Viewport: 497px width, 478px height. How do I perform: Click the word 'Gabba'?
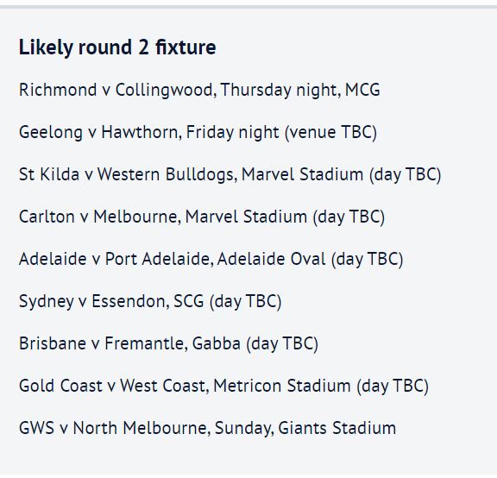(217, 343)
